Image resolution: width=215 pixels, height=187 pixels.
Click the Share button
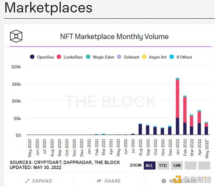pos(109,181)
